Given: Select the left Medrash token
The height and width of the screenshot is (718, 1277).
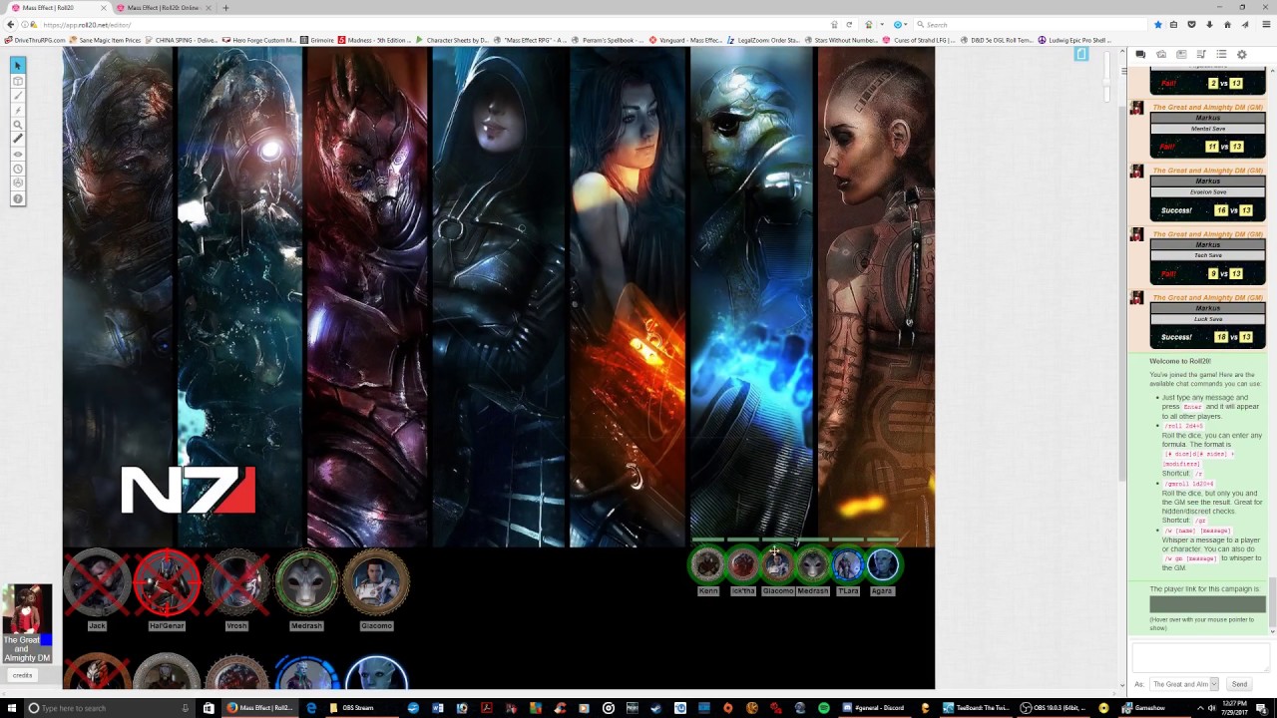Looking at the screenshot, I should click(x=306, y=582).
